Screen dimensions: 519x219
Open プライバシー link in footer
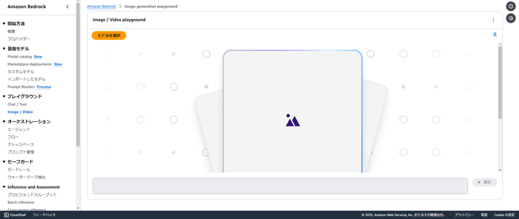click(x=464, y=215)
